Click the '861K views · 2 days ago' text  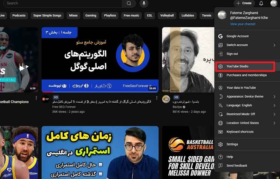click(189, 112)
